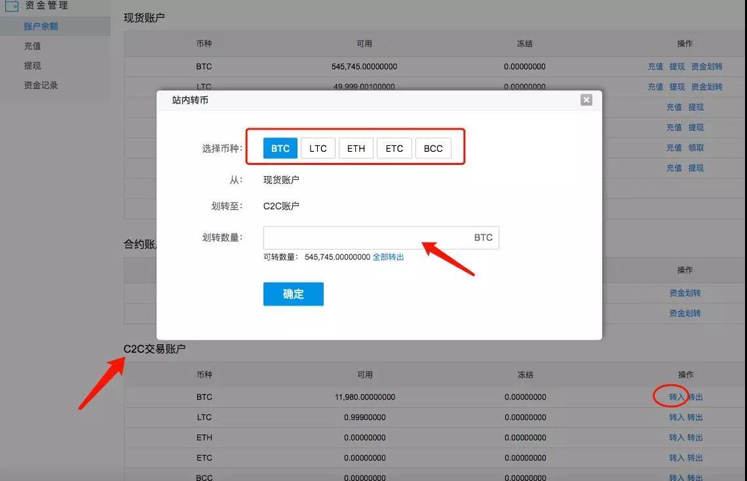
Task: Click 转出 in C2C ETC row
Action: (x=695, y=457)
